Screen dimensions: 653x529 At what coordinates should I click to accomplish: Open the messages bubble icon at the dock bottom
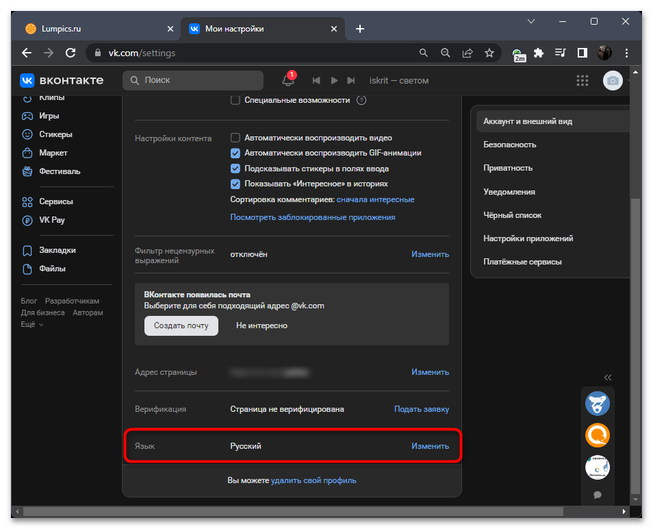[597, 495]
